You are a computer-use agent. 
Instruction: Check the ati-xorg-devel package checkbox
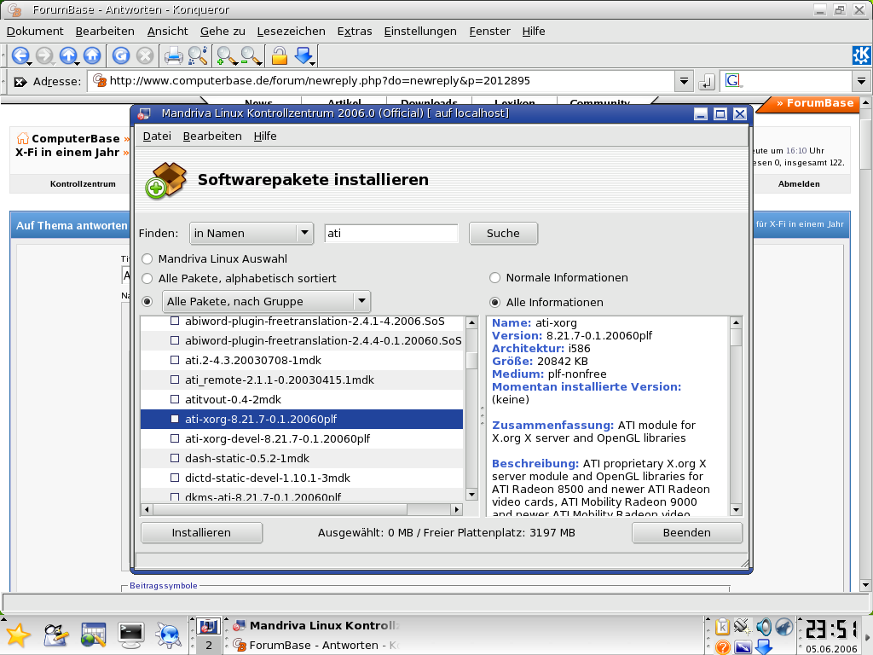[x=175, y=439]
